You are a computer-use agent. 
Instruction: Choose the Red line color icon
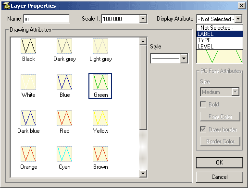tap(64, 118)
